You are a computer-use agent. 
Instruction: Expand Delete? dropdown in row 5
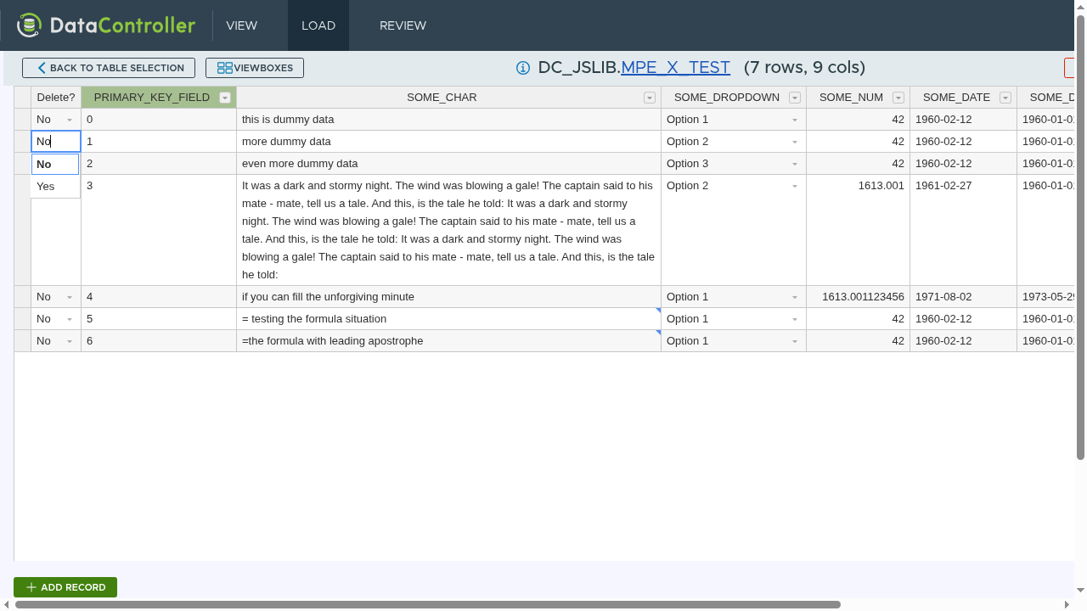coord(70,319)
